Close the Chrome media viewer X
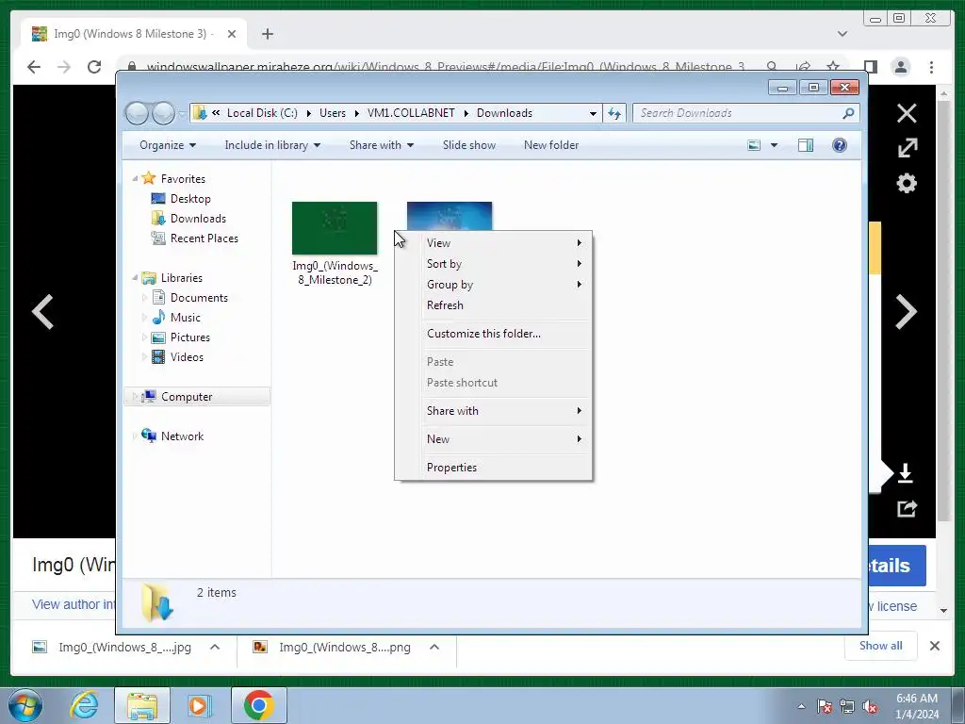Screen dimensions: 965x724 (x=907, y=113)
